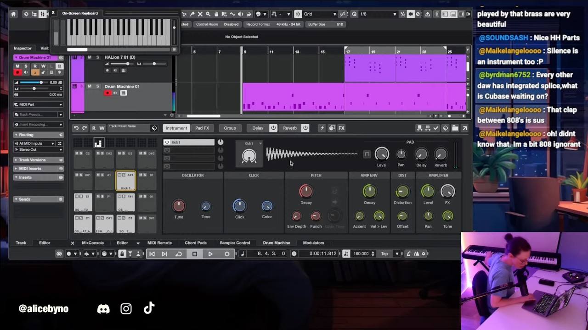Adjust the PAD Reverb knob

[441, 154]
